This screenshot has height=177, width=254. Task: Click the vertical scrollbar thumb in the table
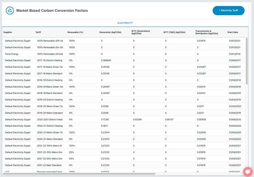click(247, 61)
